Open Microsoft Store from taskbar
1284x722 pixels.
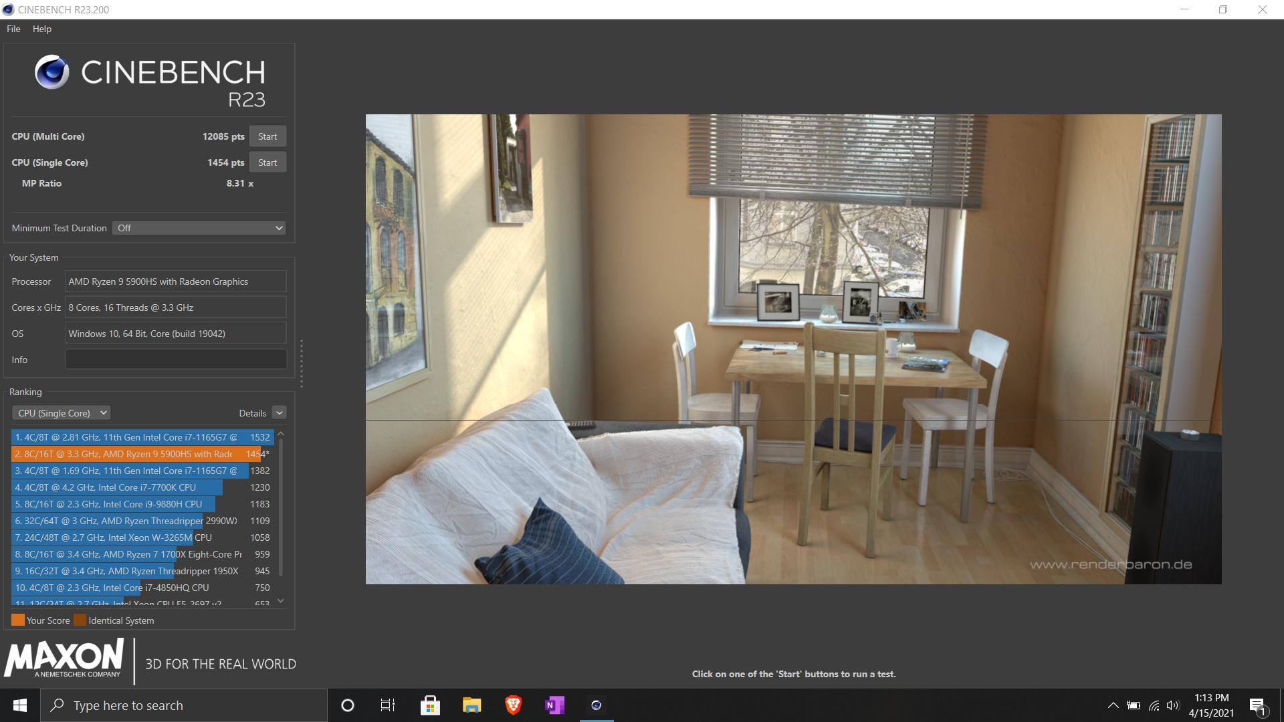tap(430, 705)
